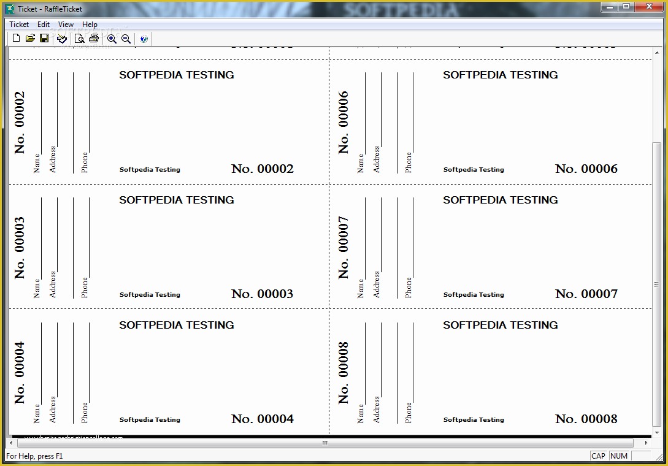Click the window resize grip in status bar corner
The image size is (668, 466).
[659, 457]
